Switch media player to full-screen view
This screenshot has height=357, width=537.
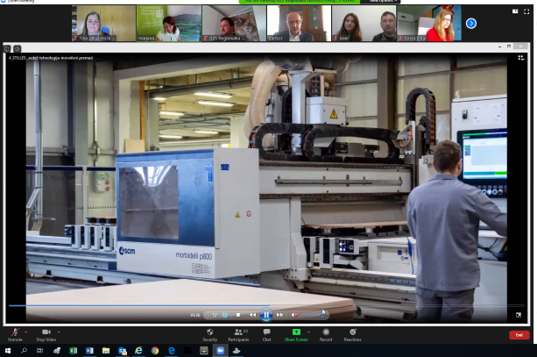click(519, 315)
